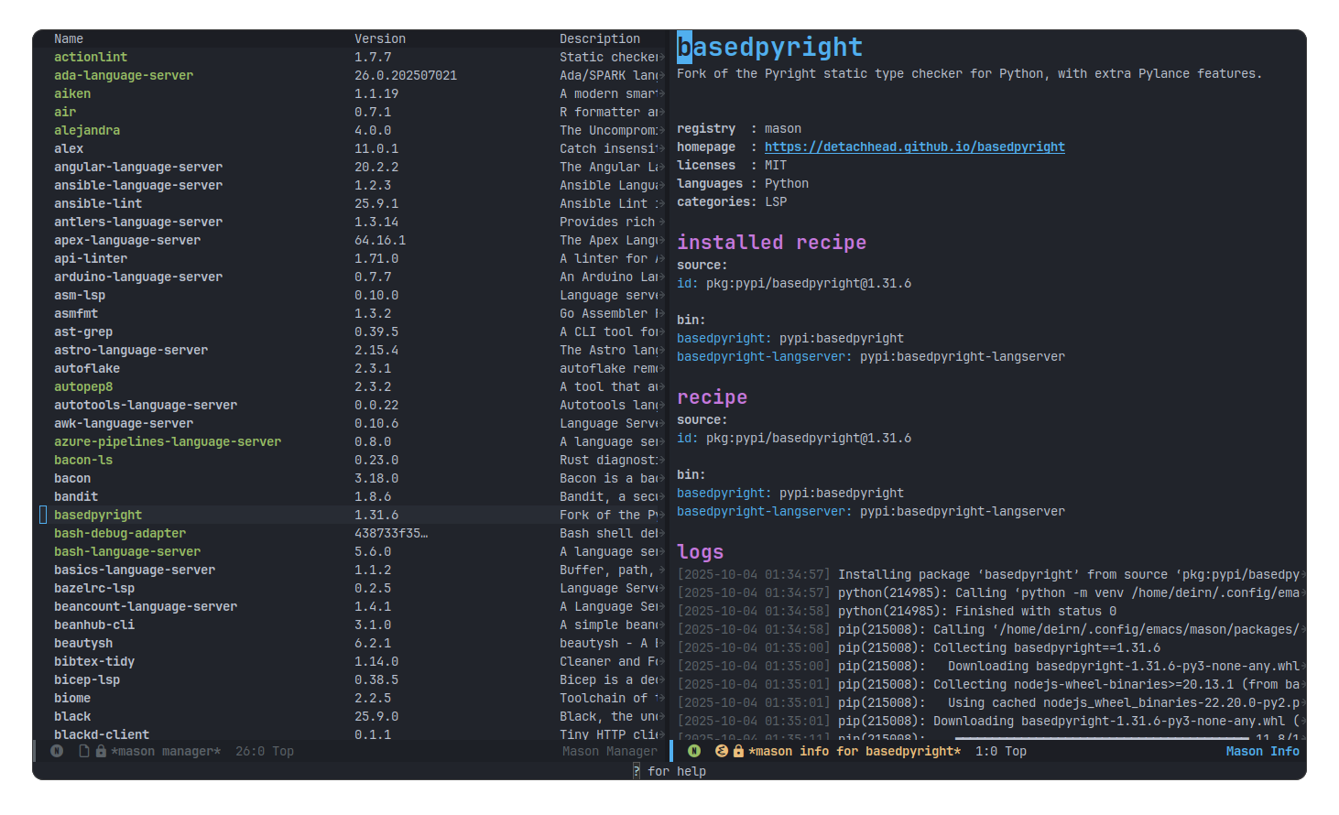
Task: Click the lock icon beside *mason manager*
Action: tap(101, 751)
